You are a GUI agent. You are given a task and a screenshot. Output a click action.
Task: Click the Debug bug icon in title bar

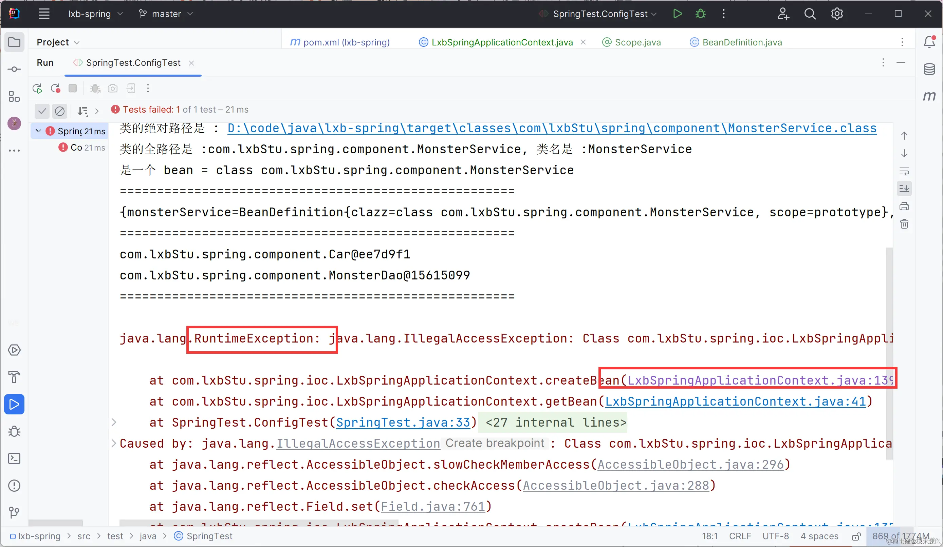(701, 14)
